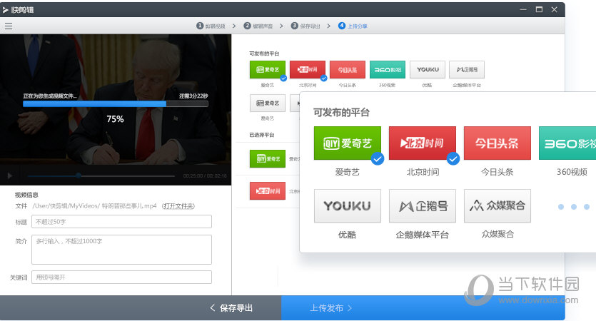Pick the 优酷 YOUKU platform tile
Image resolution: width=596 pixels, height=321 pixels.
point(348,206)
